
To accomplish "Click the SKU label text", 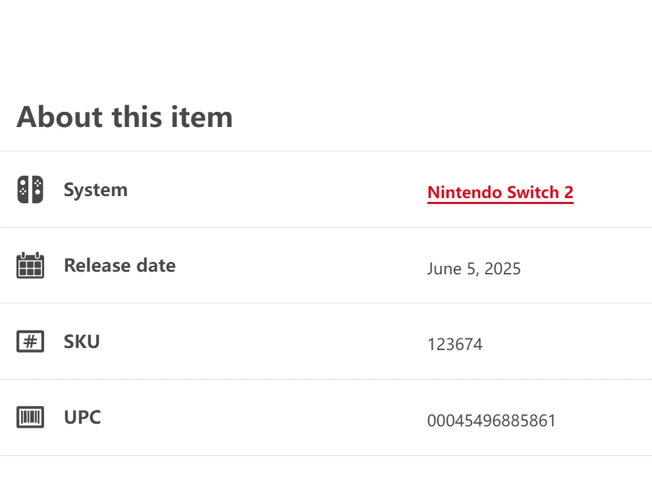I will (82, 341).
